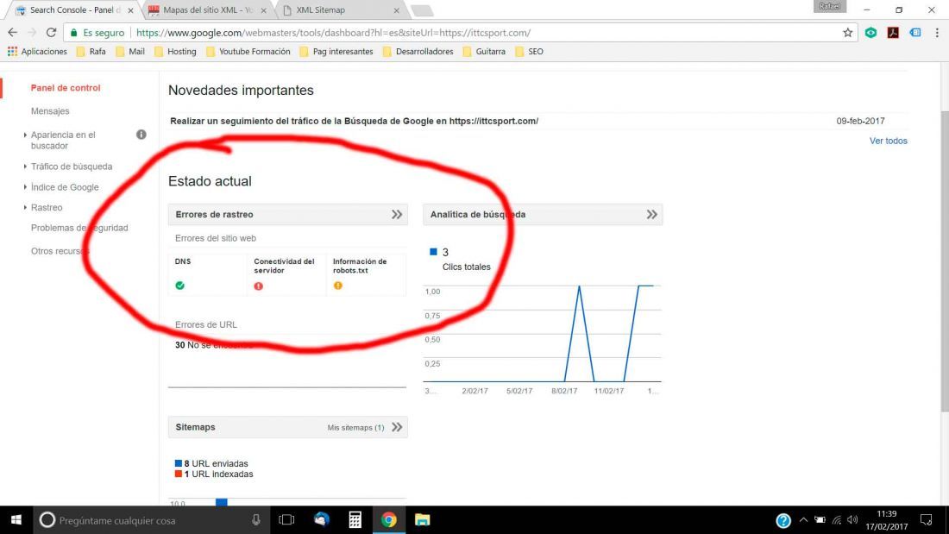Screen dimensions: 949x534
Task: Click the Cortana Pregúntame cualquier cosa box
Action: click(x=151, y=520)
